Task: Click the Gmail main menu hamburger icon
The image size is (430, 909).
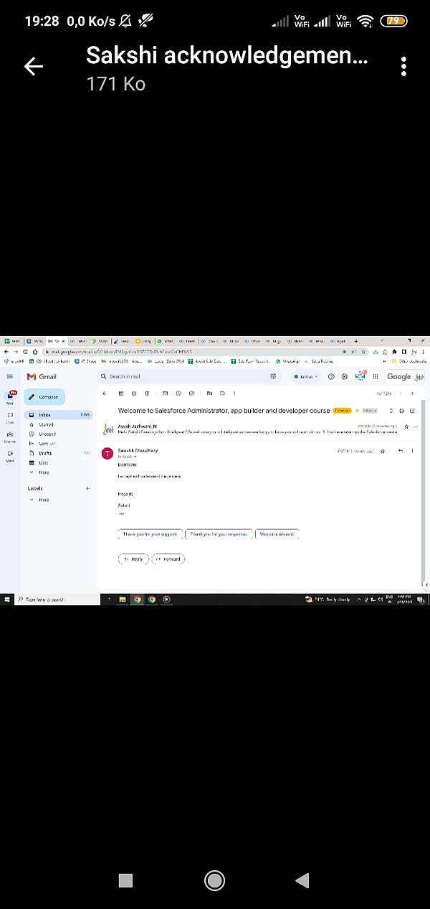Action: [10, 376]
